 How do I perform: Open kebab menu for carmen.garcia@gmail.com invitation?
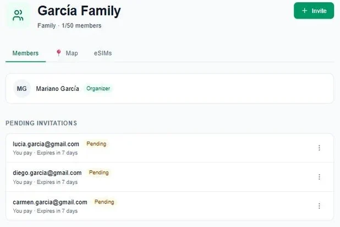319,206
